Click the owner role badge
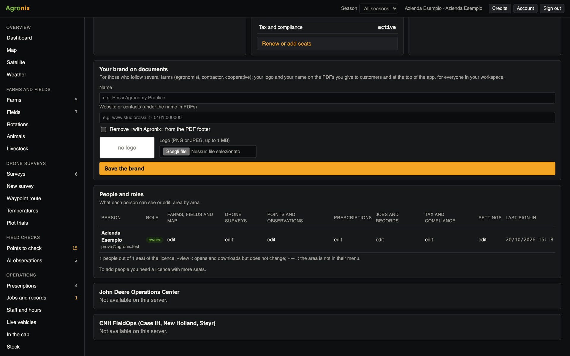This screenshot has width=570, height=356. [154, 240]
